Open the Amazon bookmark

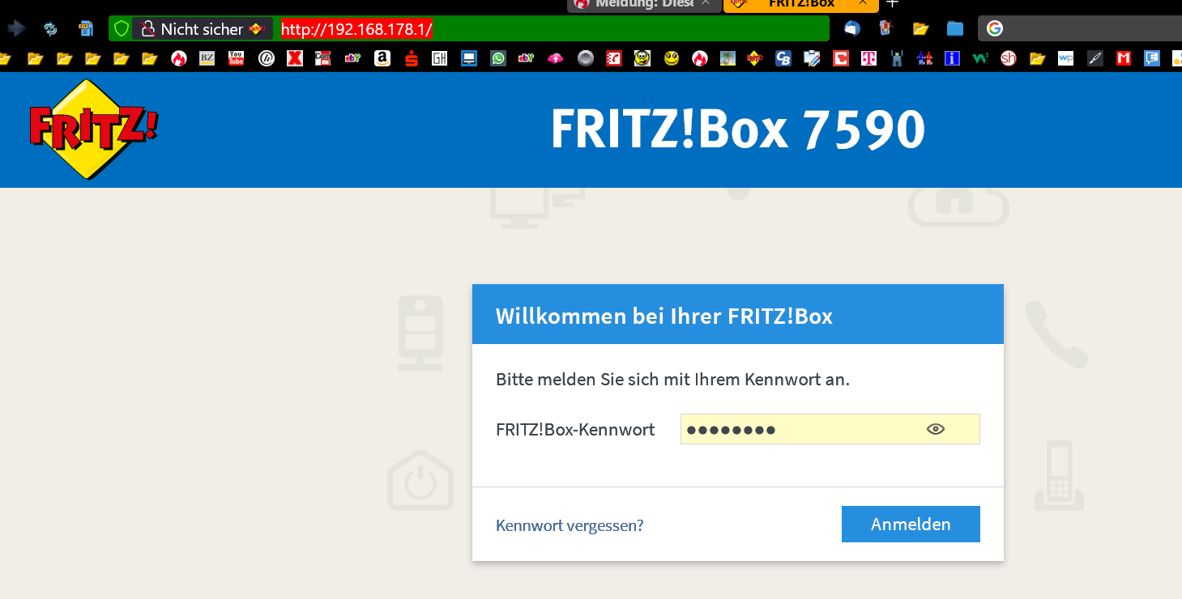click(x=382, y=58)
